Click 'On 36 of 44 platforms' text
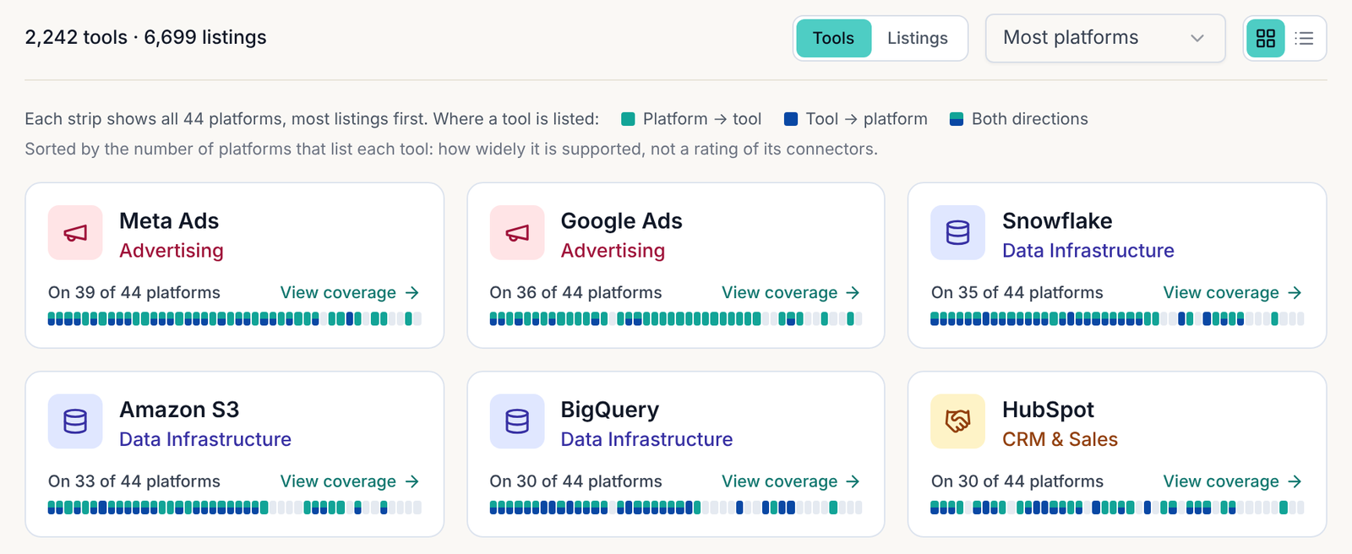The height and width of the screenshot is (554, 1352). click(x=575, y=293)
